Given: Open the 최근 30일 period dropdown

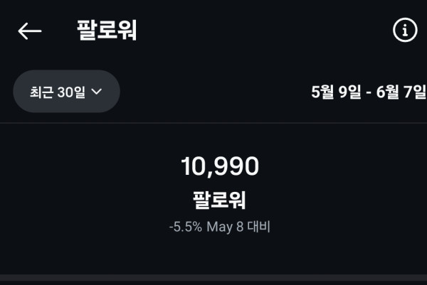Looking at the screenshot, I should (x=66, y=92).
